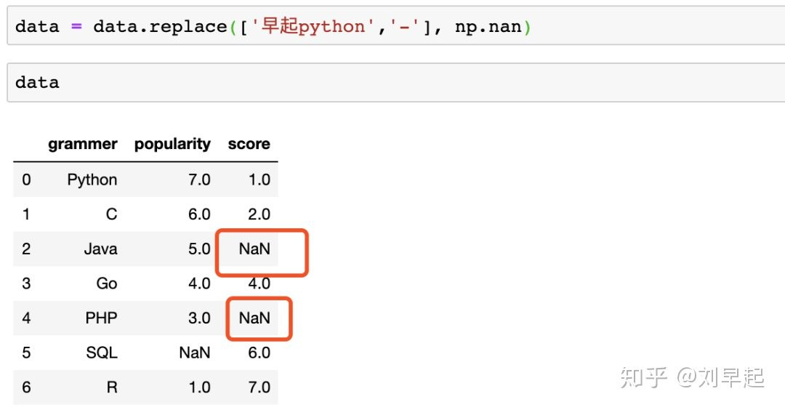Click row index 0 of the dataframe
Image resolution: width=785 pixels, height=410 pixels.
[x=27, y=180]
